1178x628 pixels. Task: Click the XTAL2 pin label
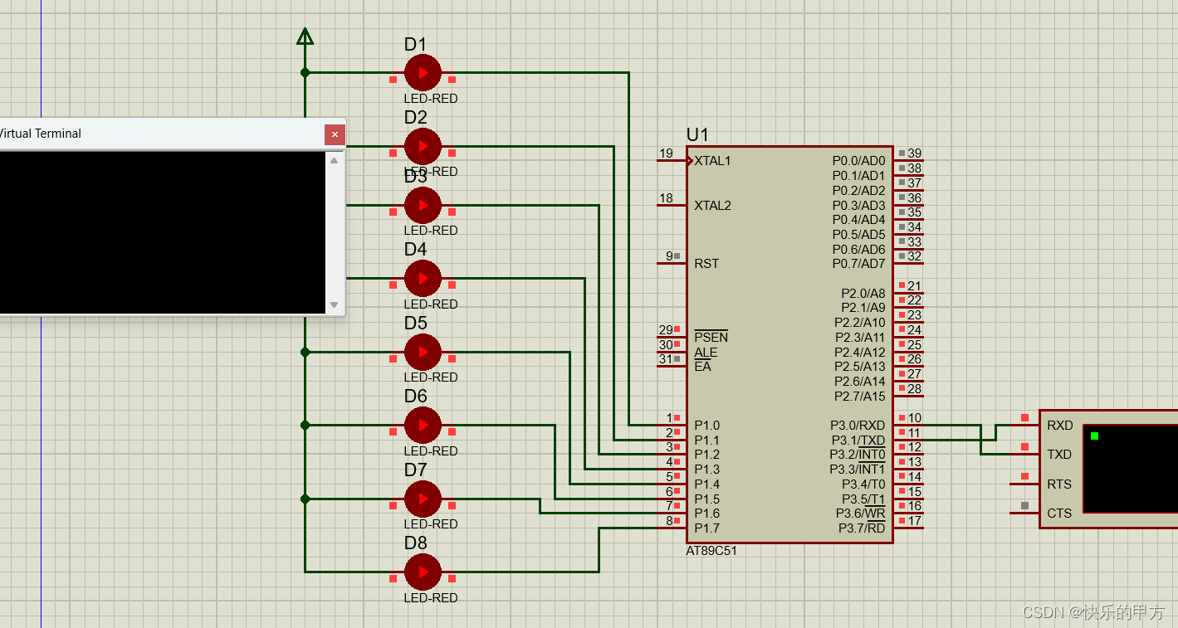coord(712,205)
